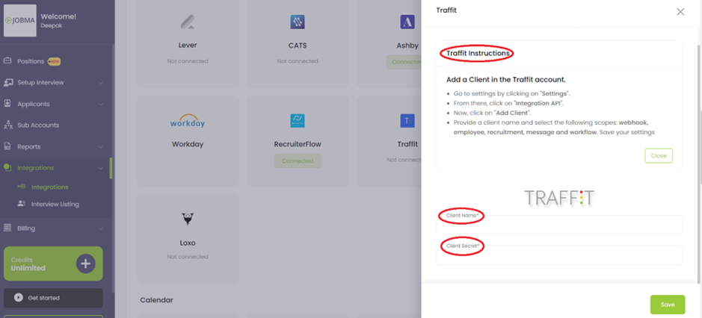Click the Calendar section heading

[157, 300]
